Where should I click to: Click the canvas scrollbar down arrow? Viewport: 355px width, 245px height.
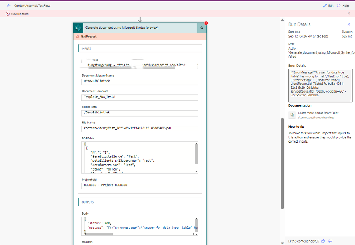[282, 243]
